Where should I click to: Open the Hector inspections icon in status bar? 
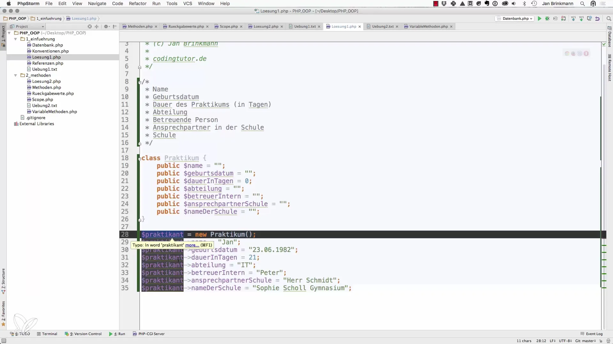[x=608, y=341]
